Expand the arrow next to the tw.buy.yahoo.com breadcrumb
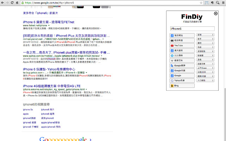 (86, 73)
